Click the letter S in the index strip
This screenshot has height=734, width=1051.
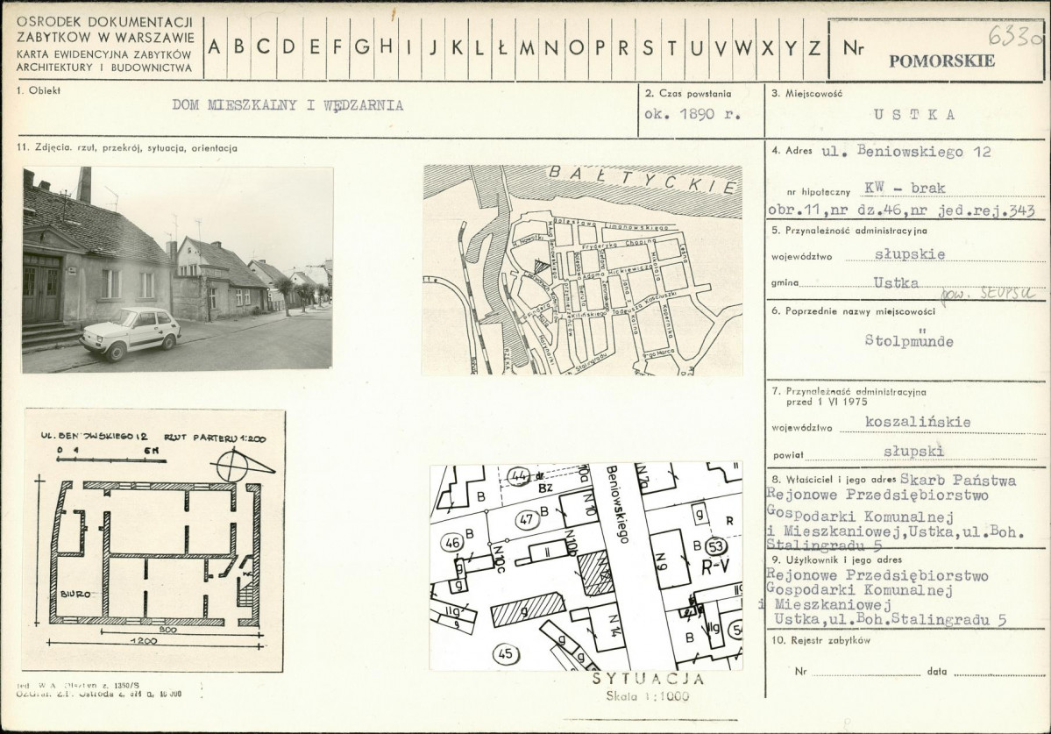pyautogui.click(x=648, y=47)
